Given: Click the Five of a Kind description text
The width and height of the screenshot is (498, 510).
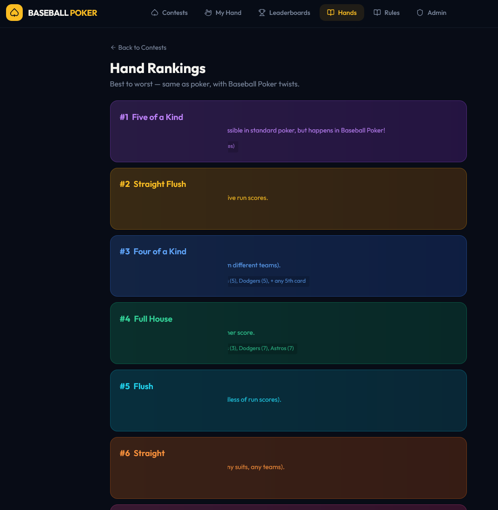Looking at the screenshot, I should (306, 131).
